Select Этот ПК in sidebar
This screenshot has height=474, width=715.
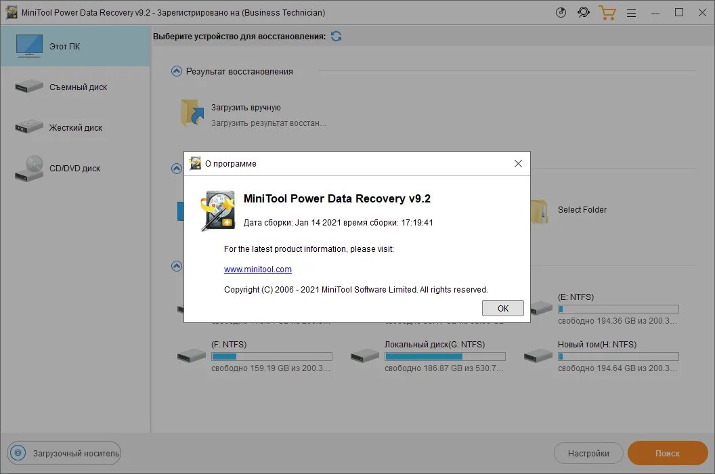75,46
